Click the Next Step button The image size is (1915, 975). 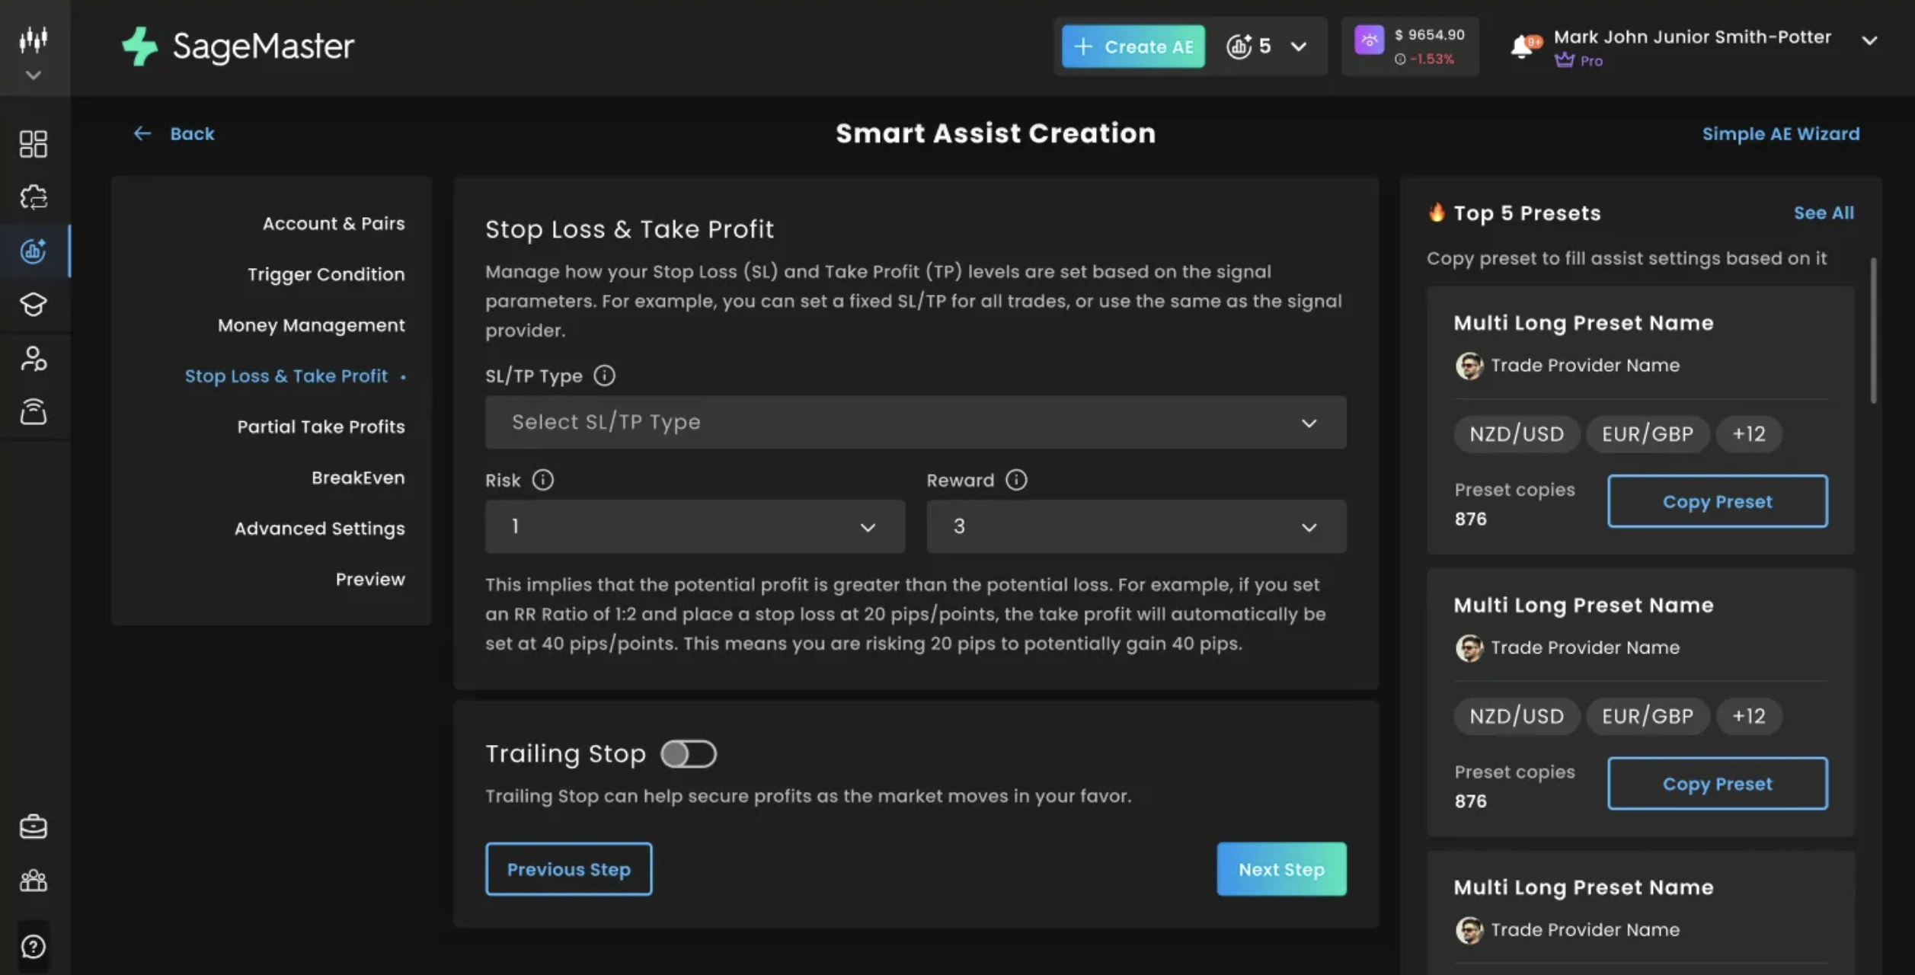1280,869
